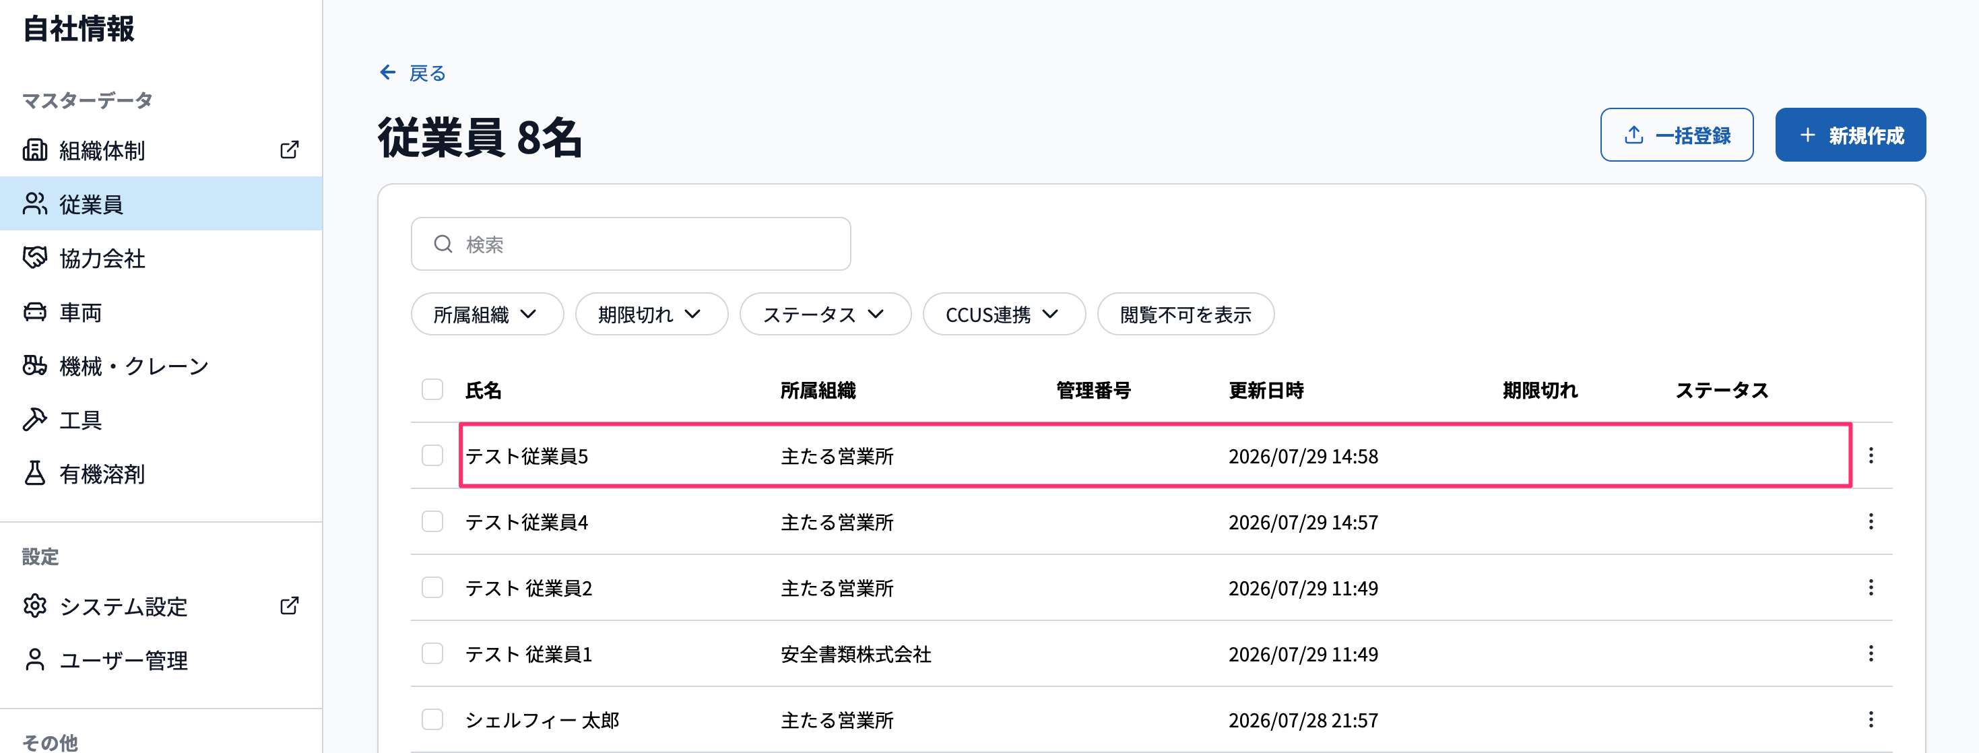The height and width of the screenshot is (753, 1979).
Task: Go to 機械・クレーン in sidebar
Action: click(160, 366)
